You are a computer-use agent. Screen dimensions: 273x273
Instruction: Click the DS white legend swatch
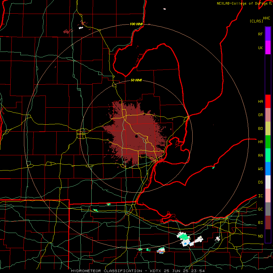(x=268, y=182)
